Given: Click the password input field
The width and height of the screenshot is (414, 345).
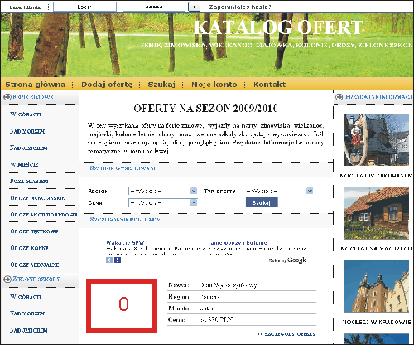Looking at the screenshot, I should click(x=154, y=7).
